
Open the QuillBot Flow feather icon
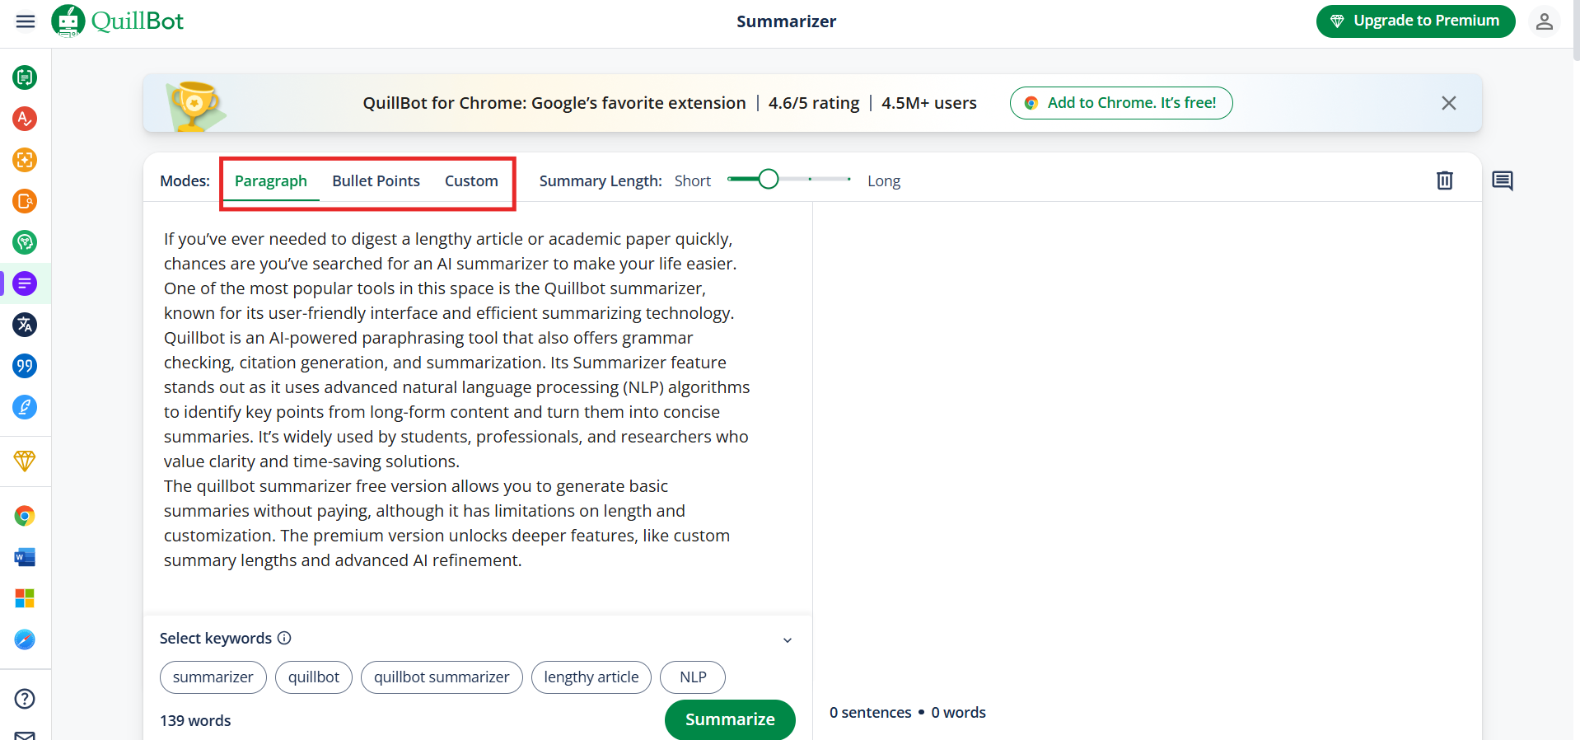pos(25,407)
